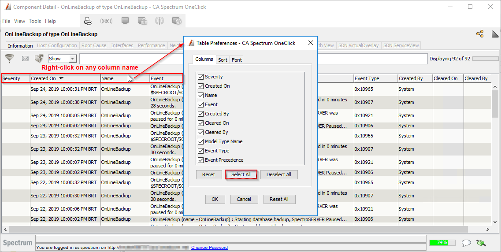Click the gray monitor icon in the toolbar
Image resolution: width=501 pixels, height=252 pixels.
(125, 21)
